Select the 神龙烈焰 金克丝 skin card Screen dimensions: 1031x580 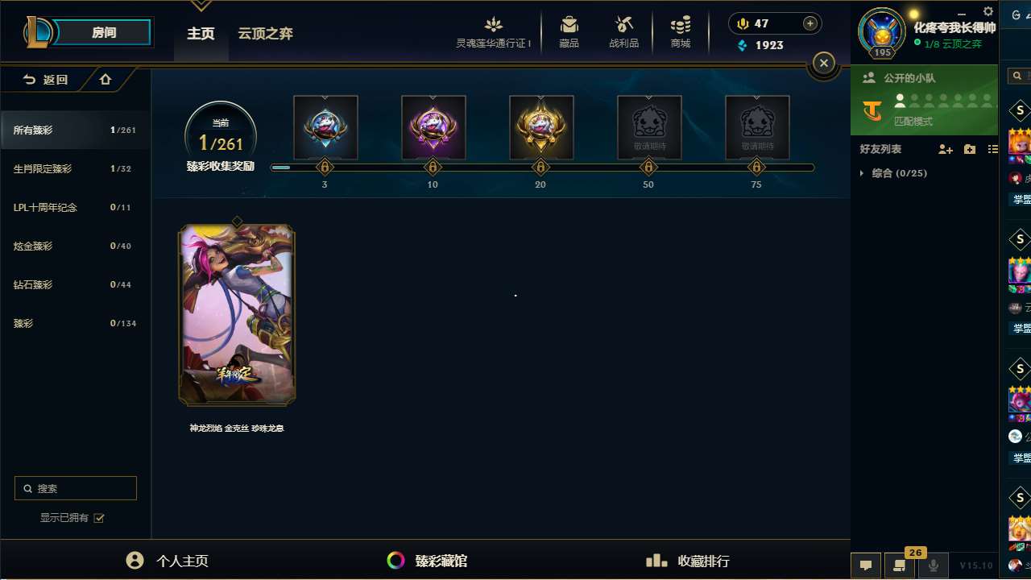tap(237, 315)
